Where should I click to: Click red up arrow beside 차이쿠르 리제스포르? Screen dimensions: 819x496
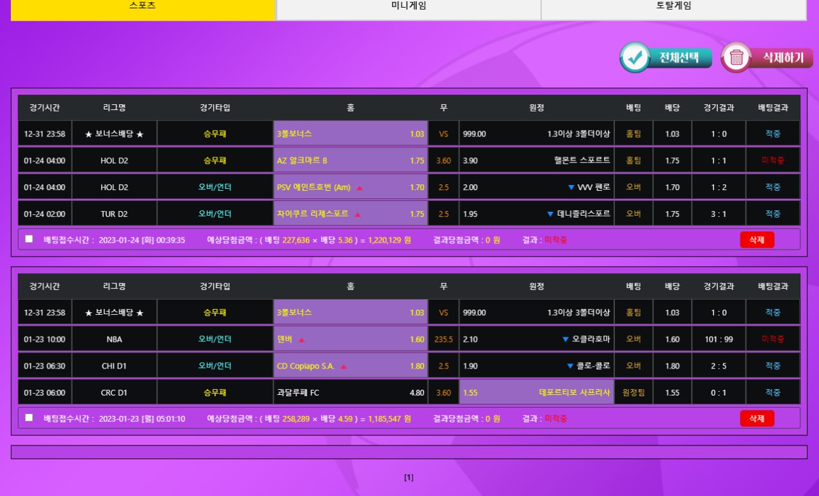coord(358,214)
